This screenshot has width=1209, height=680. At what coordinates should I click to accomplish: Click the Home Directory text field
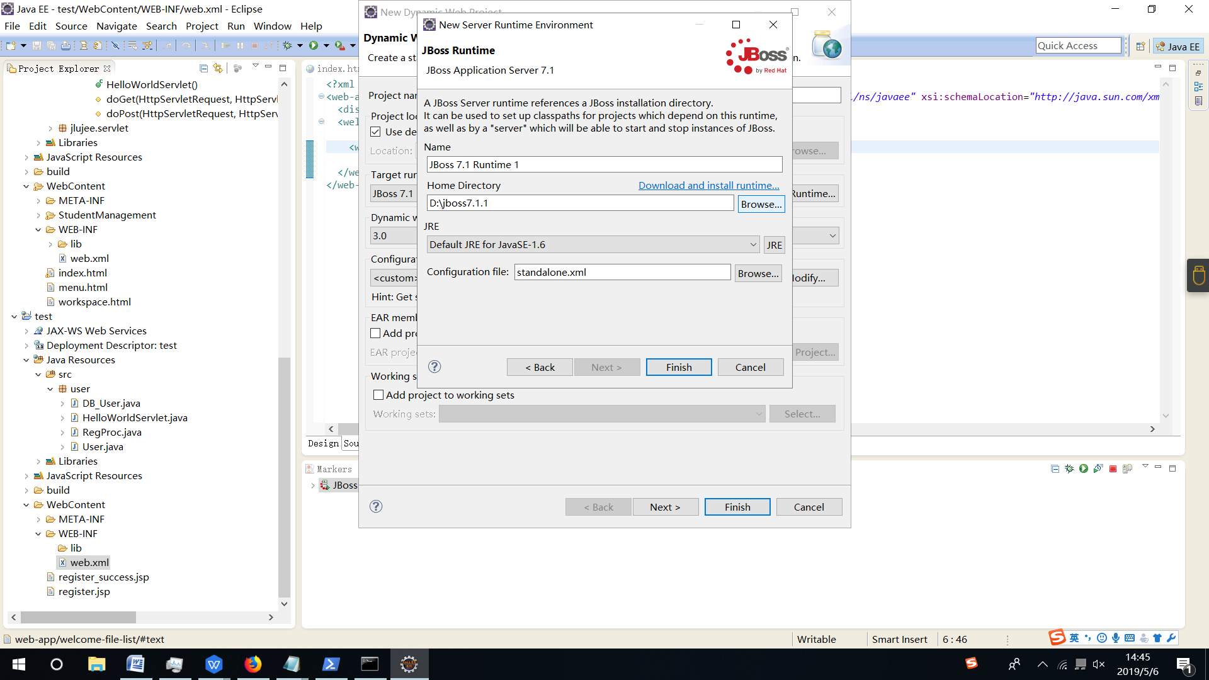(579, 203)
